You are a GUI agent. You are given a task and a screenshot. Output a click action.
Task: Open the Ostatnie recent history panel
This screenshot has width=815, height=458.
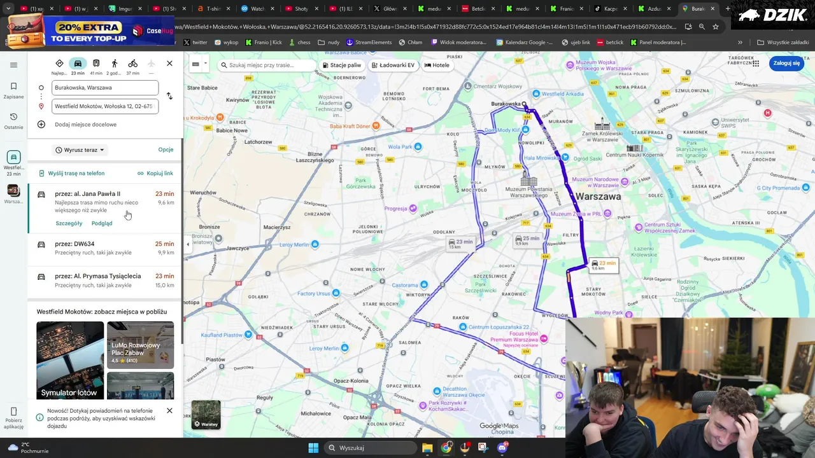coord(13,120)
